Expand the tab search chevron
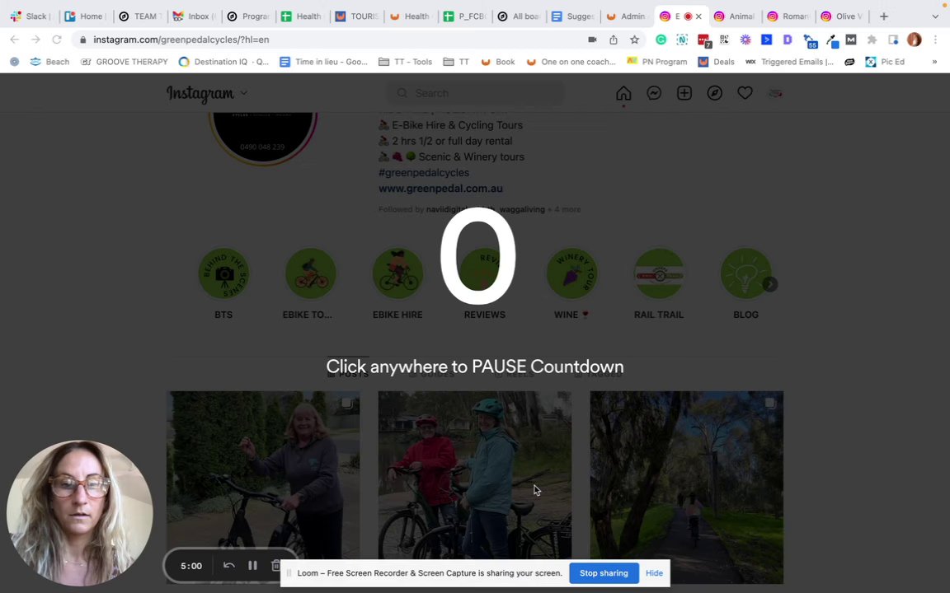Image resolution: width=950 pixels, height=593 pixels. 935,16
